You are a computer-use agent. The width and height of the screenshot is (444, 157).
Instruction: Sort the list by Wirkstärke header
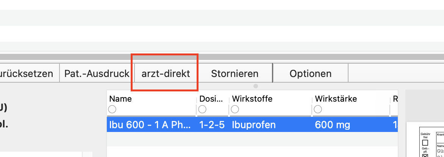pos(336,99)
